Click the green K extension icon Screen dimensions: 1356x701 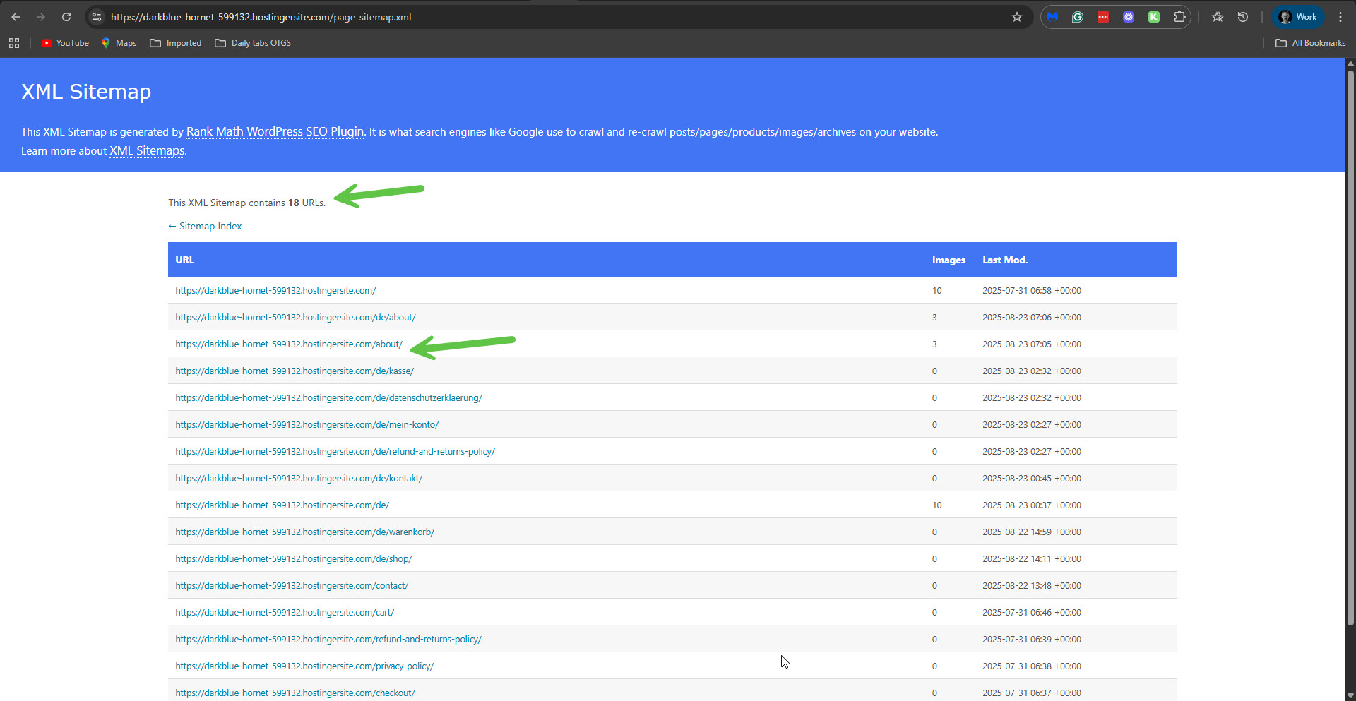point(1154,17)
